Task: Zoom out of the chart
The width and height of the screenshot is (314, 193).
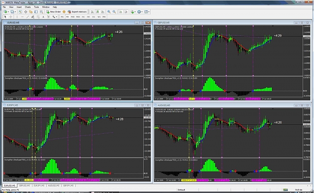Action: tap(114, 12)
